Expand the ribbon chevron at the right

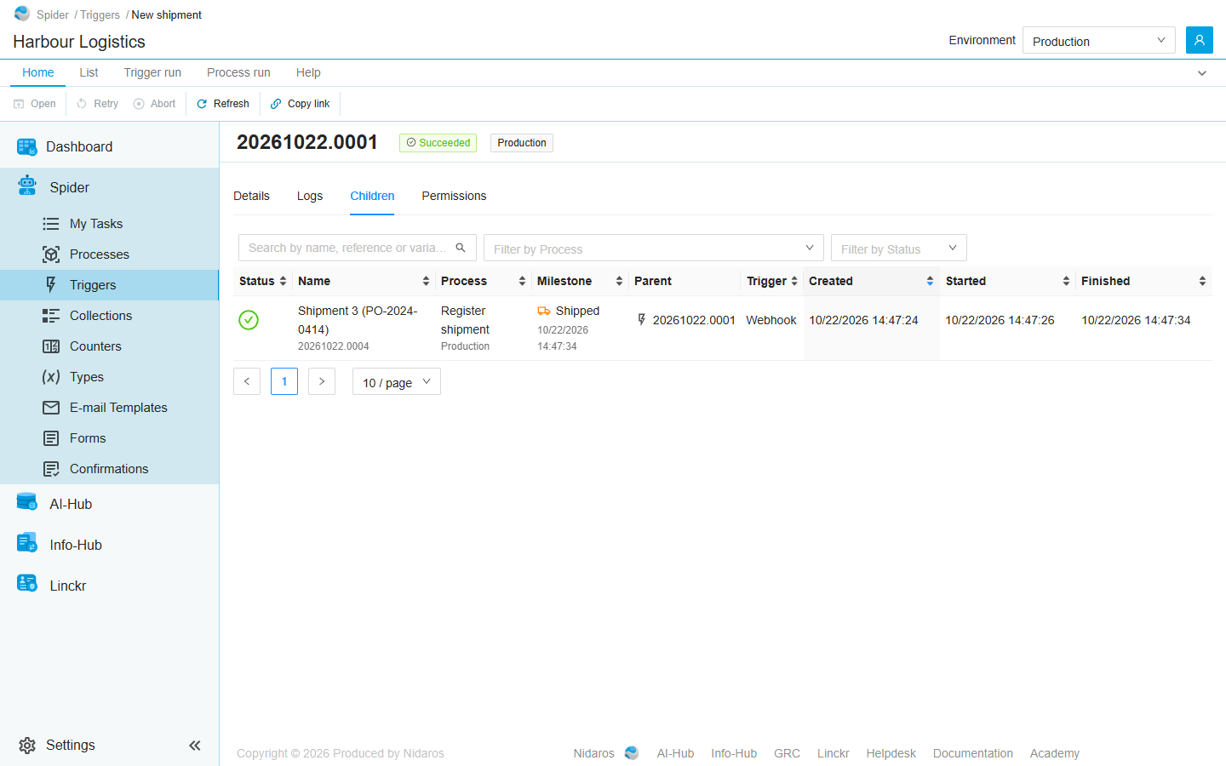tap(1202, 73)
